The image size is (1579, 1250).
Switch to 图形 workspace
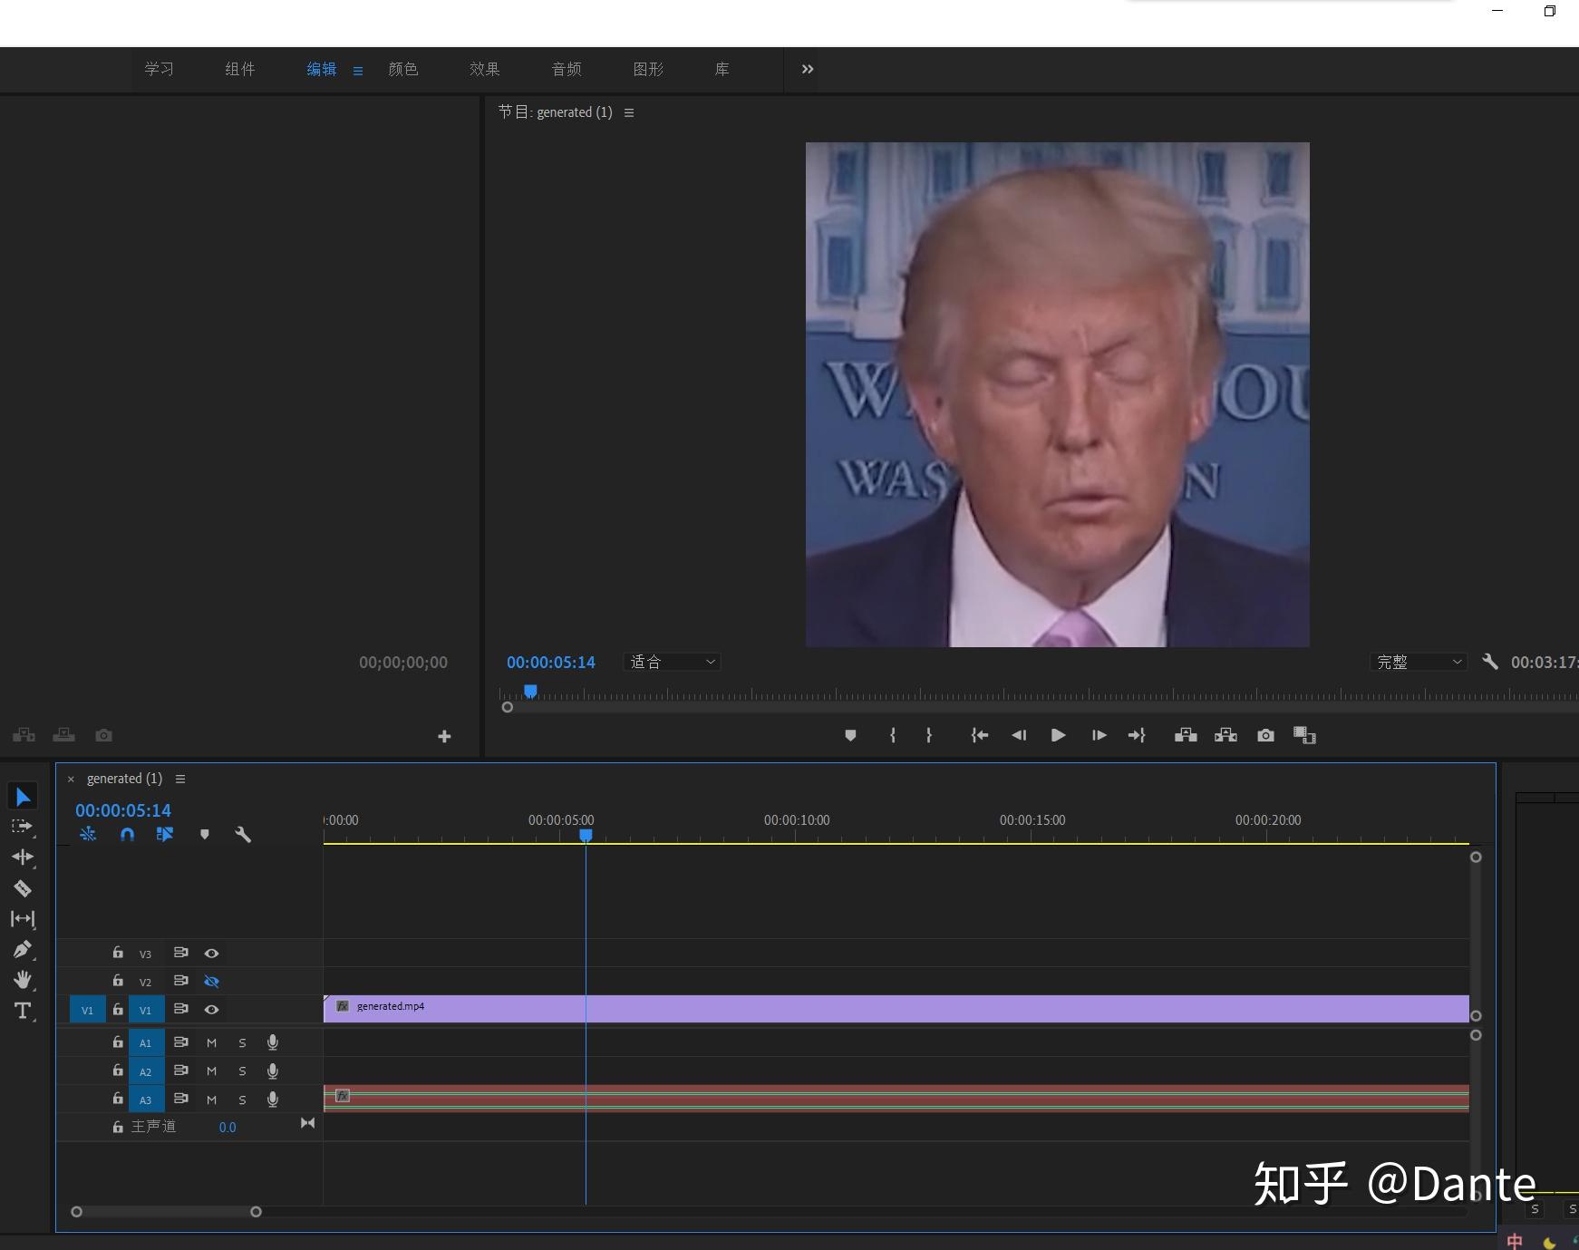point(648,69)
